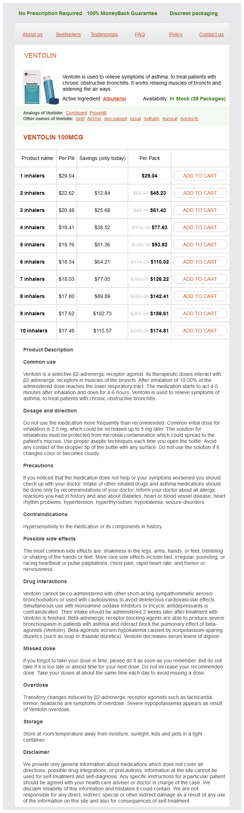Add 10 inhalers pack to cart
This screenshot has height=813, width=244.
pos(200,331)
